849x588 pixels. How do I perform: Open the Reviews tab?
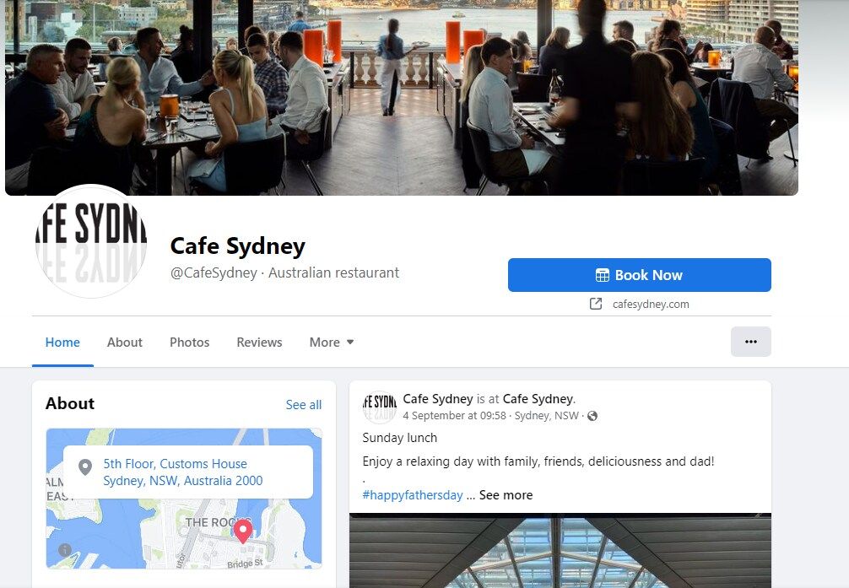pyautogui.click(x=259, y=343)
